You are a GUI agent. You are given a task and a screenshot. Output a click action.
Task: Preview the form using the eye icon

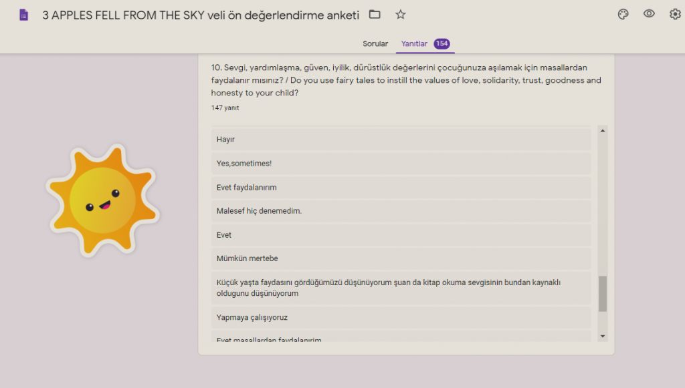coord(649,14)
